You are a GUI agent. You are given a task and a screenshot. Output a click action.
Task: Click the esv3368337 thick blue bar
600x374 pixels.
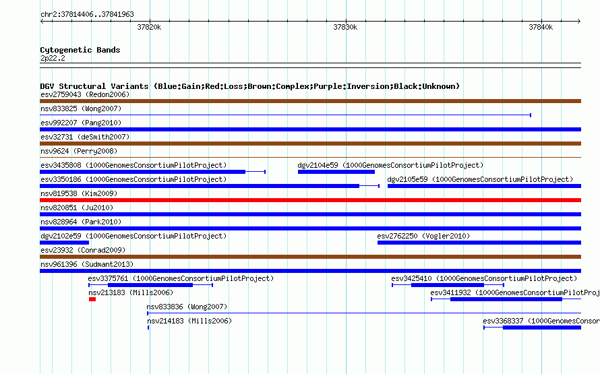[542, 328]
